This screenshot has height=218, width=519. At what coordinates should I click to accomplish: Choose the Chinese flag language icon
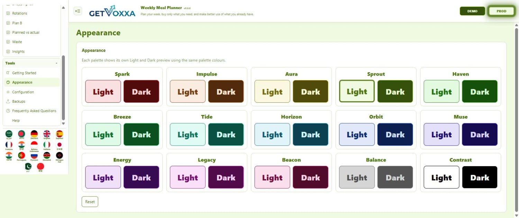40,167
